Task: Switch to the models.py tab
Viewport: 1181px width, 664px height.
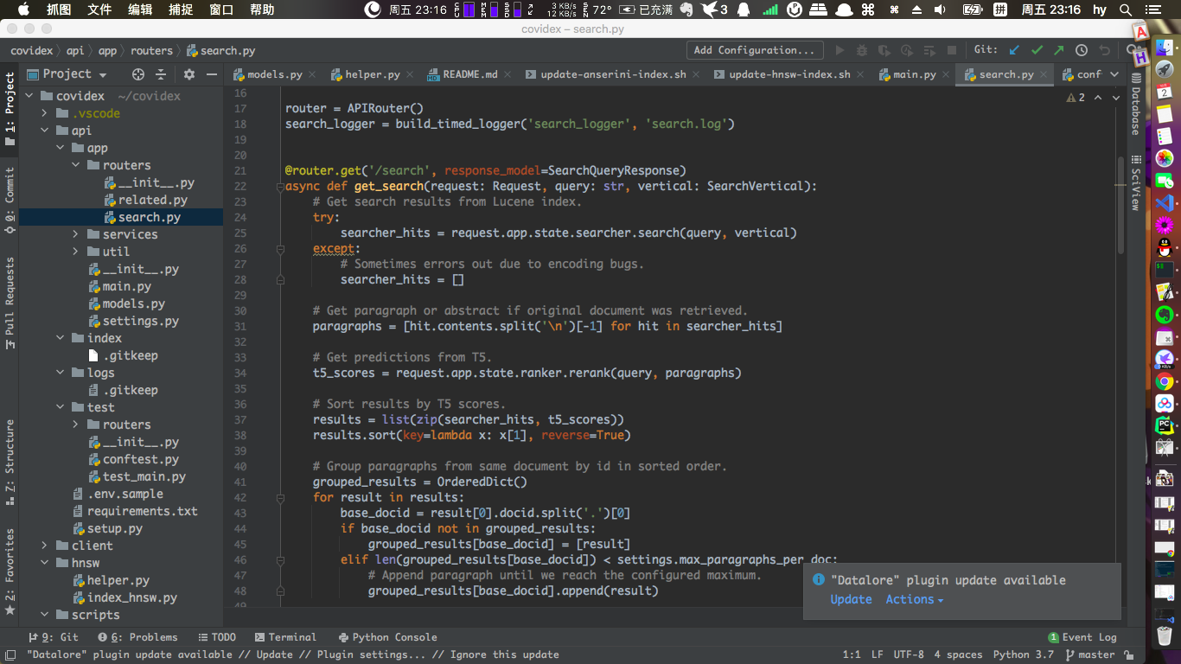Action: (x=274, y=74)
